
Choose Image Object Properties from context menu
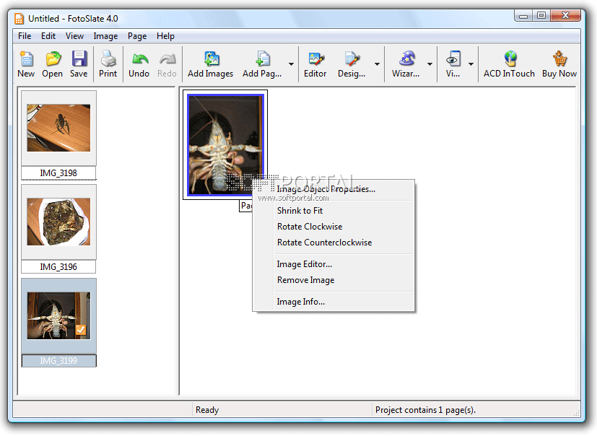(334, 189)
